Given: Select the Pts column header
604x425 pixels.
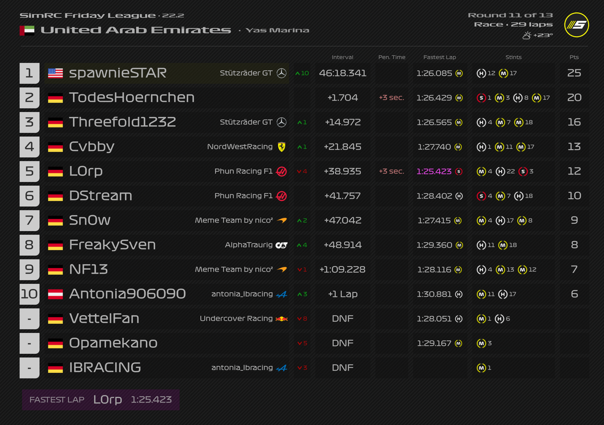Looking at the screenshot, I should click(x=573, y=57).
